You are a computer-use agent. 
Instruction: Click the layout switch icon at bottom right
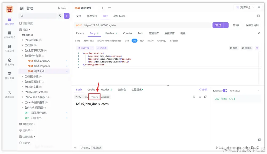tap(260, 140)
